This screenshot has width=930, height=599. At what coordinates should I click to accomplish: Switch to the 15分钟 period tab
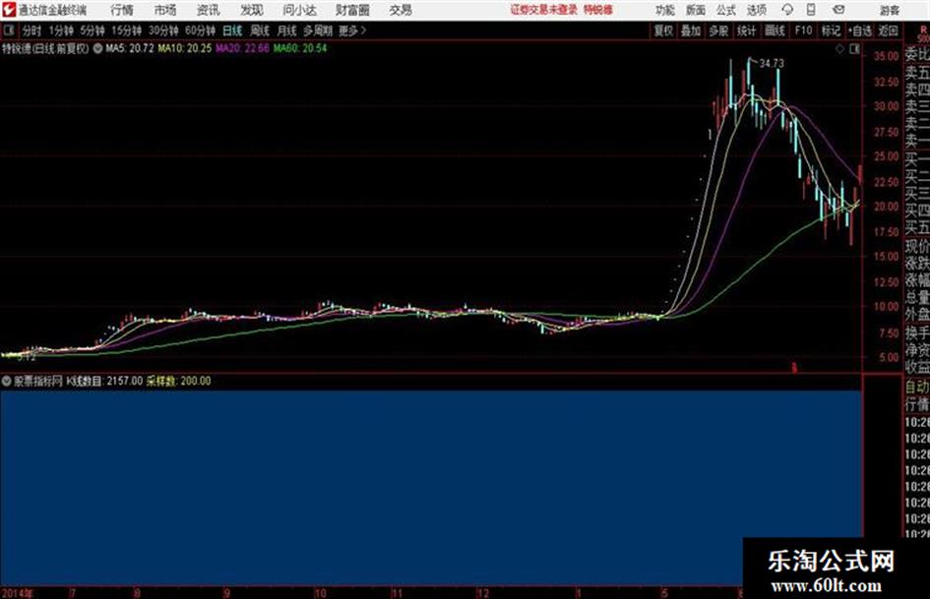[126, 30]
